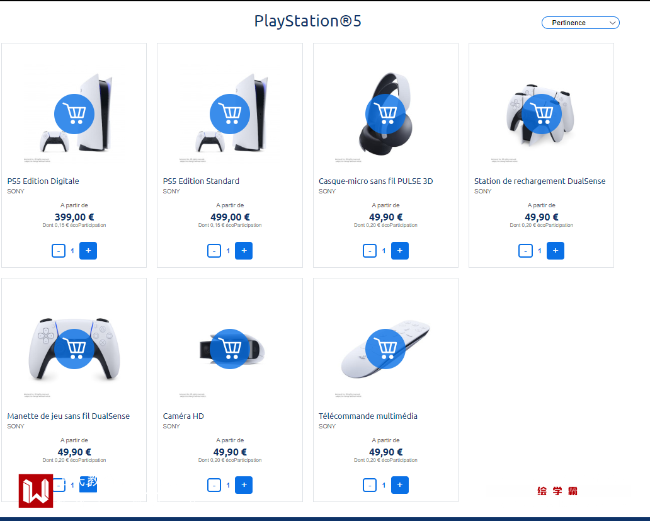The image size is (650, 521).
Task: Add Télécommande multimédia to cart
Action: 385,348
